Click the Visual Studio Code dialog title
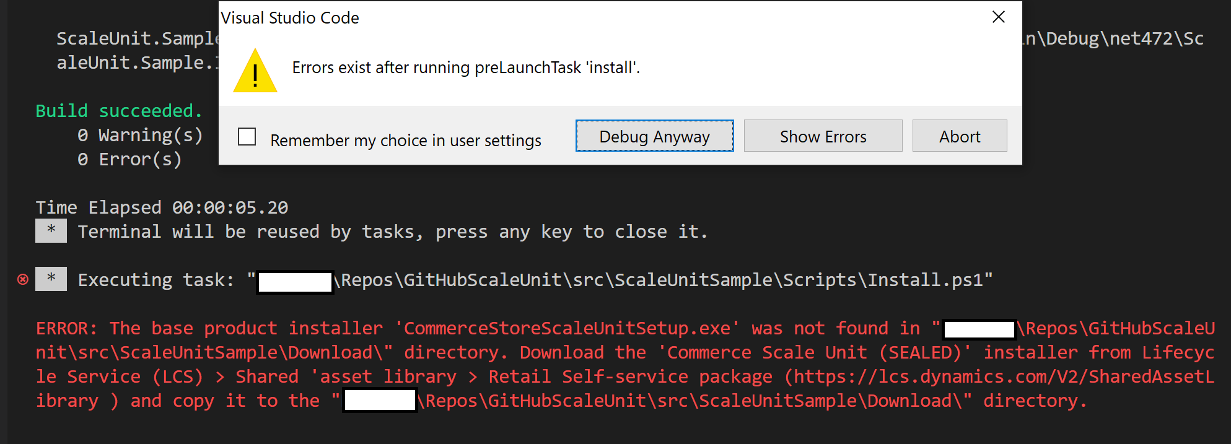Viewport: 1231px width, 444px height. pos(289,18)
